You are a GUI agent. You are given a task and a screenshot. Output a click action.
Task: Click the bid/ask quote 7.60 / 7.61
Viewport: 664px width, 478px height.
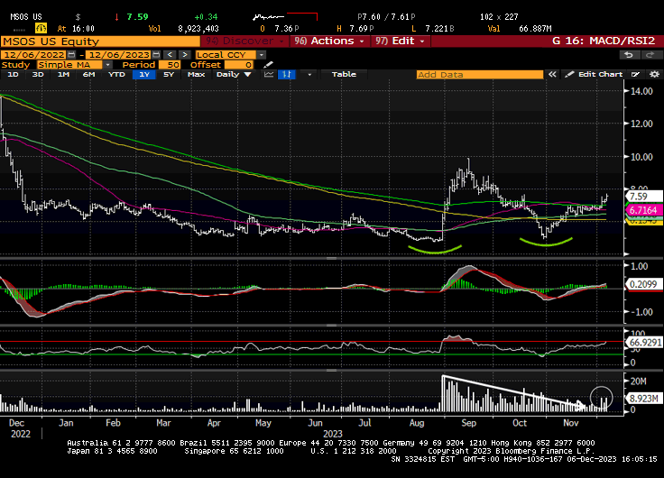386,17
